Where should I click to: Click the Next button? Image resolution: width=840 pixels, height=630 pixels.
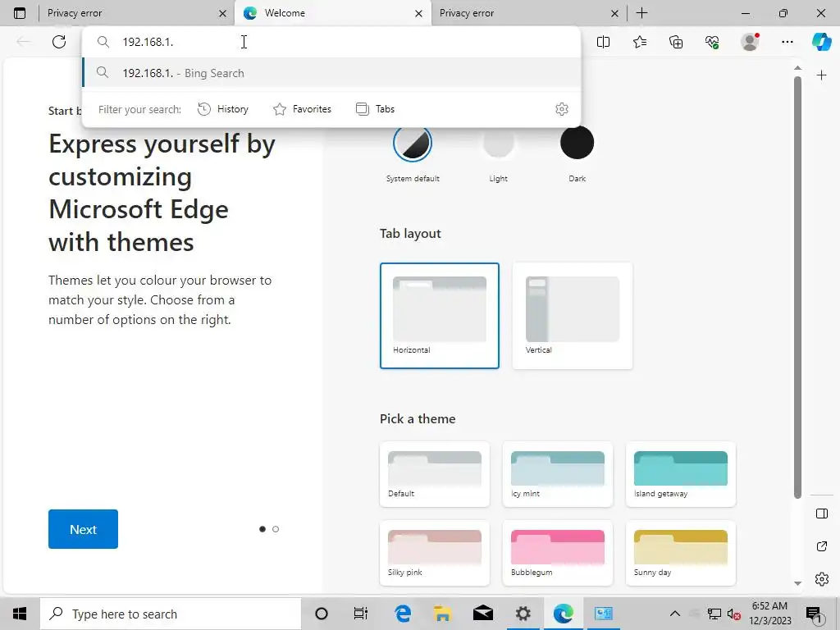click(x=83, y=529)
